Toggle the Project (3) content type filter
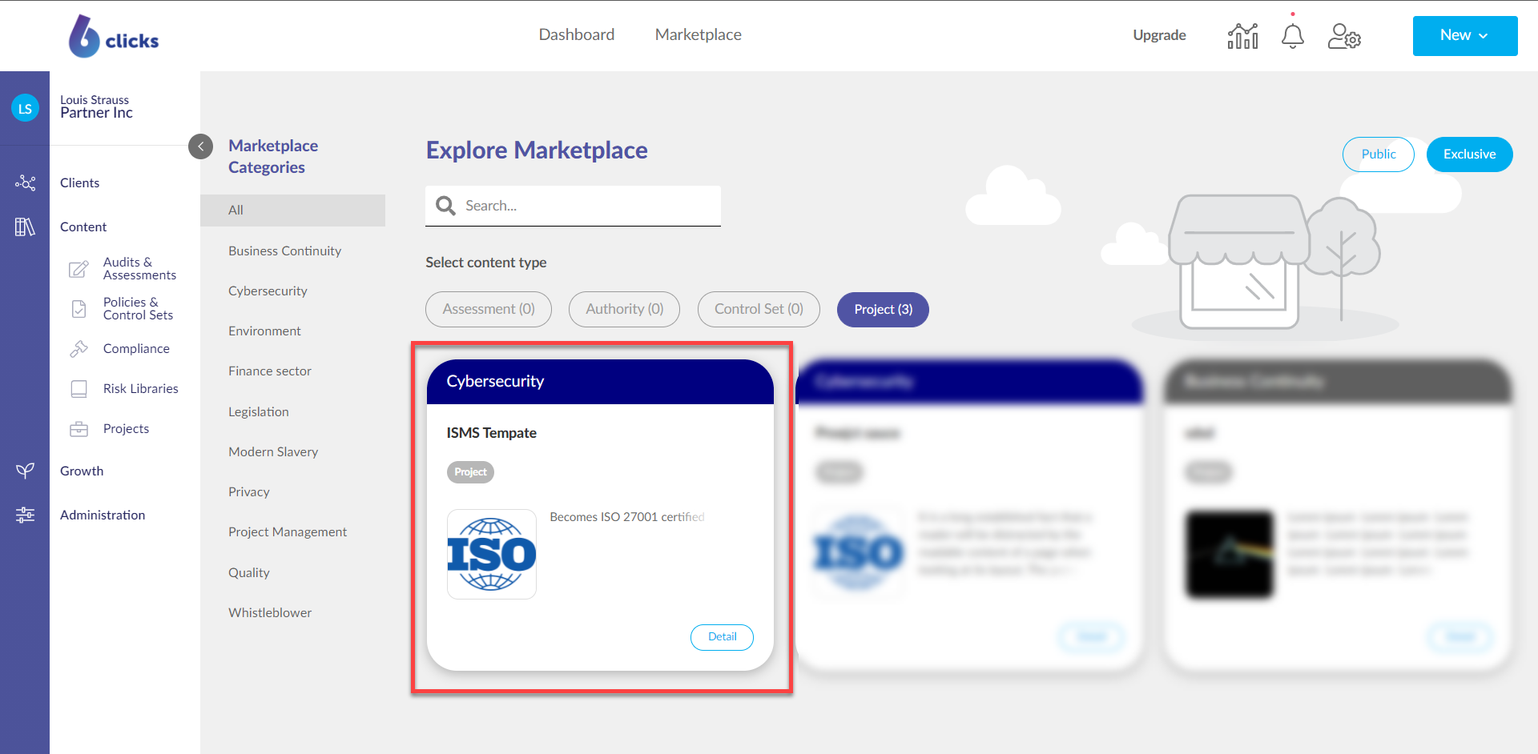This screenshot has height=754, width=1538. [x=883, y=310]
